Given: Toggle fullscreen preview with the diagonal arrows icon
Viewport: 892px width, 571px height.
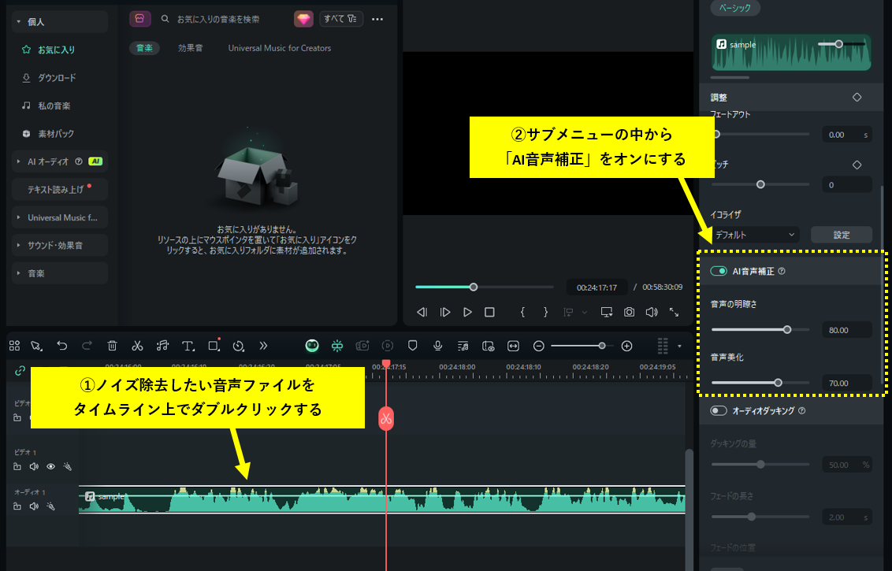Looking at the screenshot, I should point(674,312).
